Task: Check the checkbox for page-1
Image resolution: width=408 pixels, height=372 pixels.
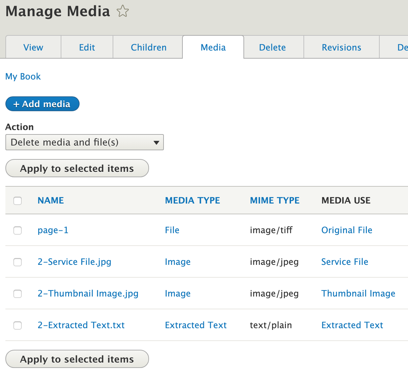Action: (18, 230)
